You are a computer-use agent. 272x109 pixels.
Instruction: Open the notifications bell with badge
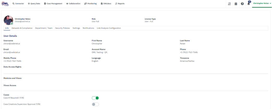tap(249, 4)
